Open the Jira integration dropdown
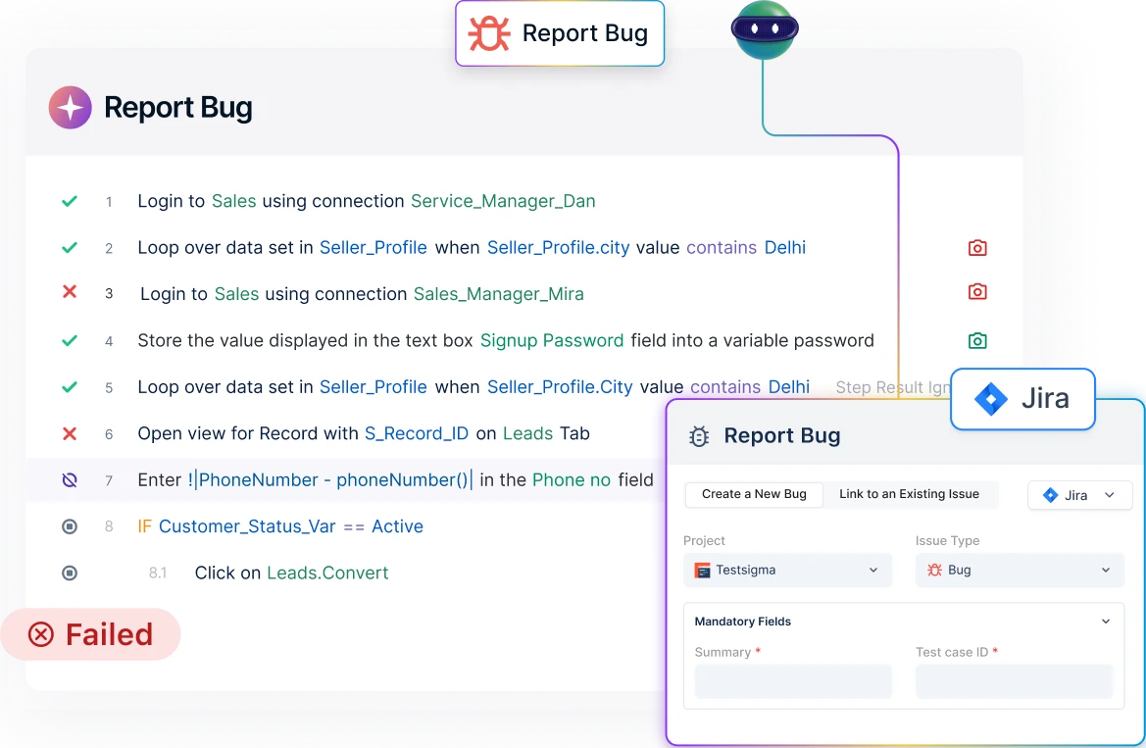 (x=1080, y=495)
